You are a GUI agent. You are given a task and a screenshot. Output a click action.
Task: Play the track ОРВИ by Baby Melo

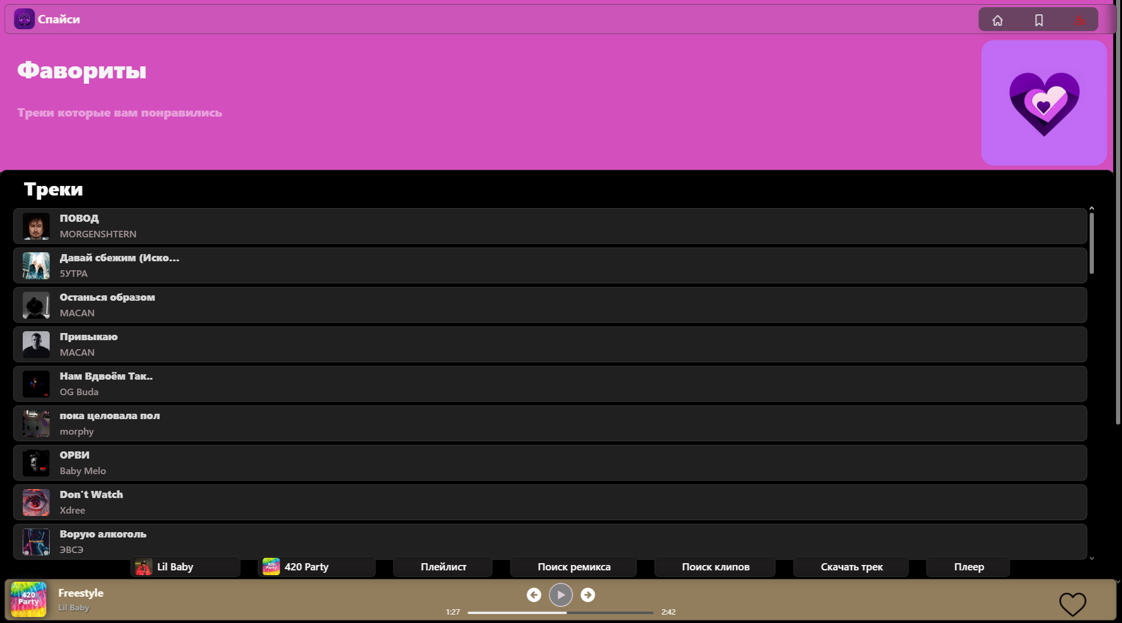[x=550, y=463]
